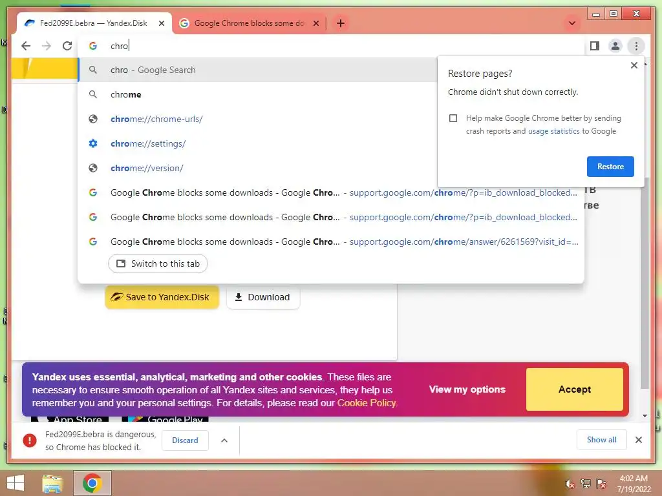Click the address bar containing 'chro'
This screenshot has height=496, width=662.
330,46
